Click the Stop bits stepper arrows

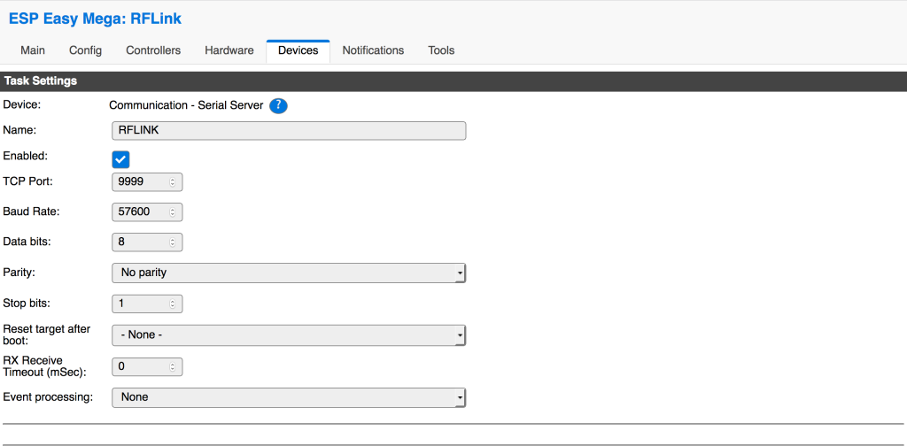click(x=173, y=304)
